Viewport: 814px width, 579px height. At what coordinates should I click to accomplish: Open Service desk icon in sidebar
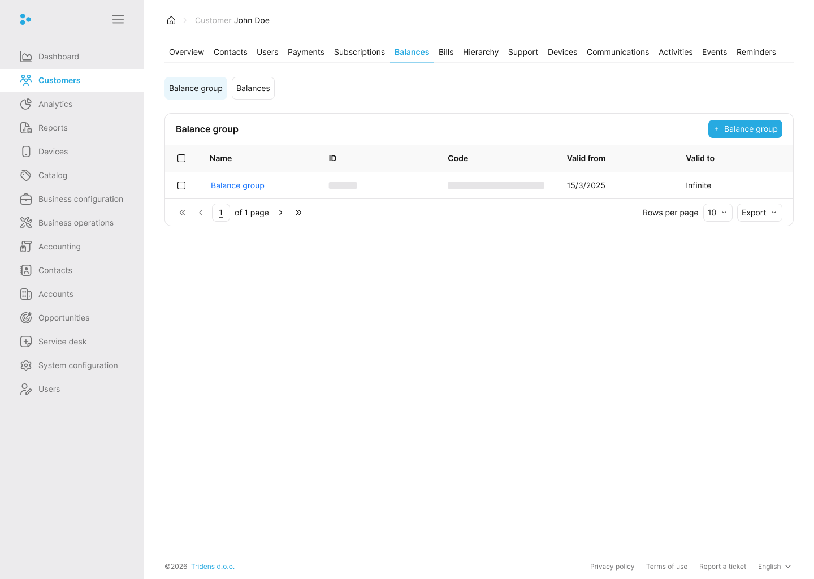pos(26,342)
